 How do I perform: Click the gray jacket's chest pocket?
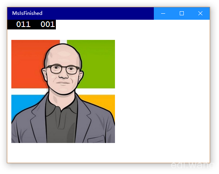[96, 139]
